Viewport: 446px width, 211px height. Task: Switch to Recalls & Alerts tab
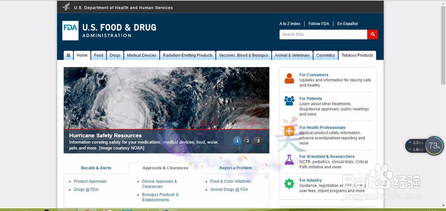tap(96, 168)
